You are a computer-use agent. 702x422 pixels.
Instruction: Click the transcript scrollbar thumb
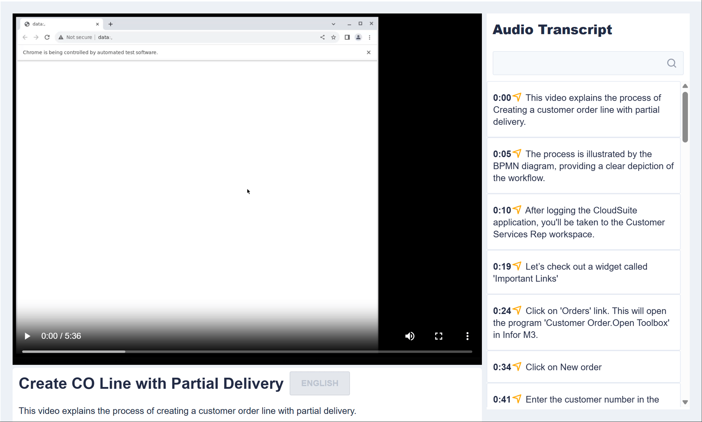[x=685, y=117]
